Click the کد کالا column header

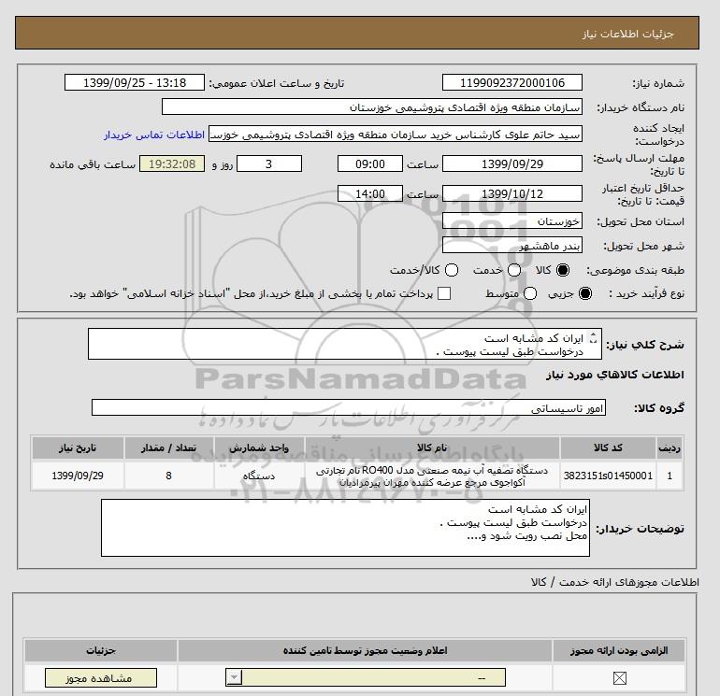pos(608,447)
